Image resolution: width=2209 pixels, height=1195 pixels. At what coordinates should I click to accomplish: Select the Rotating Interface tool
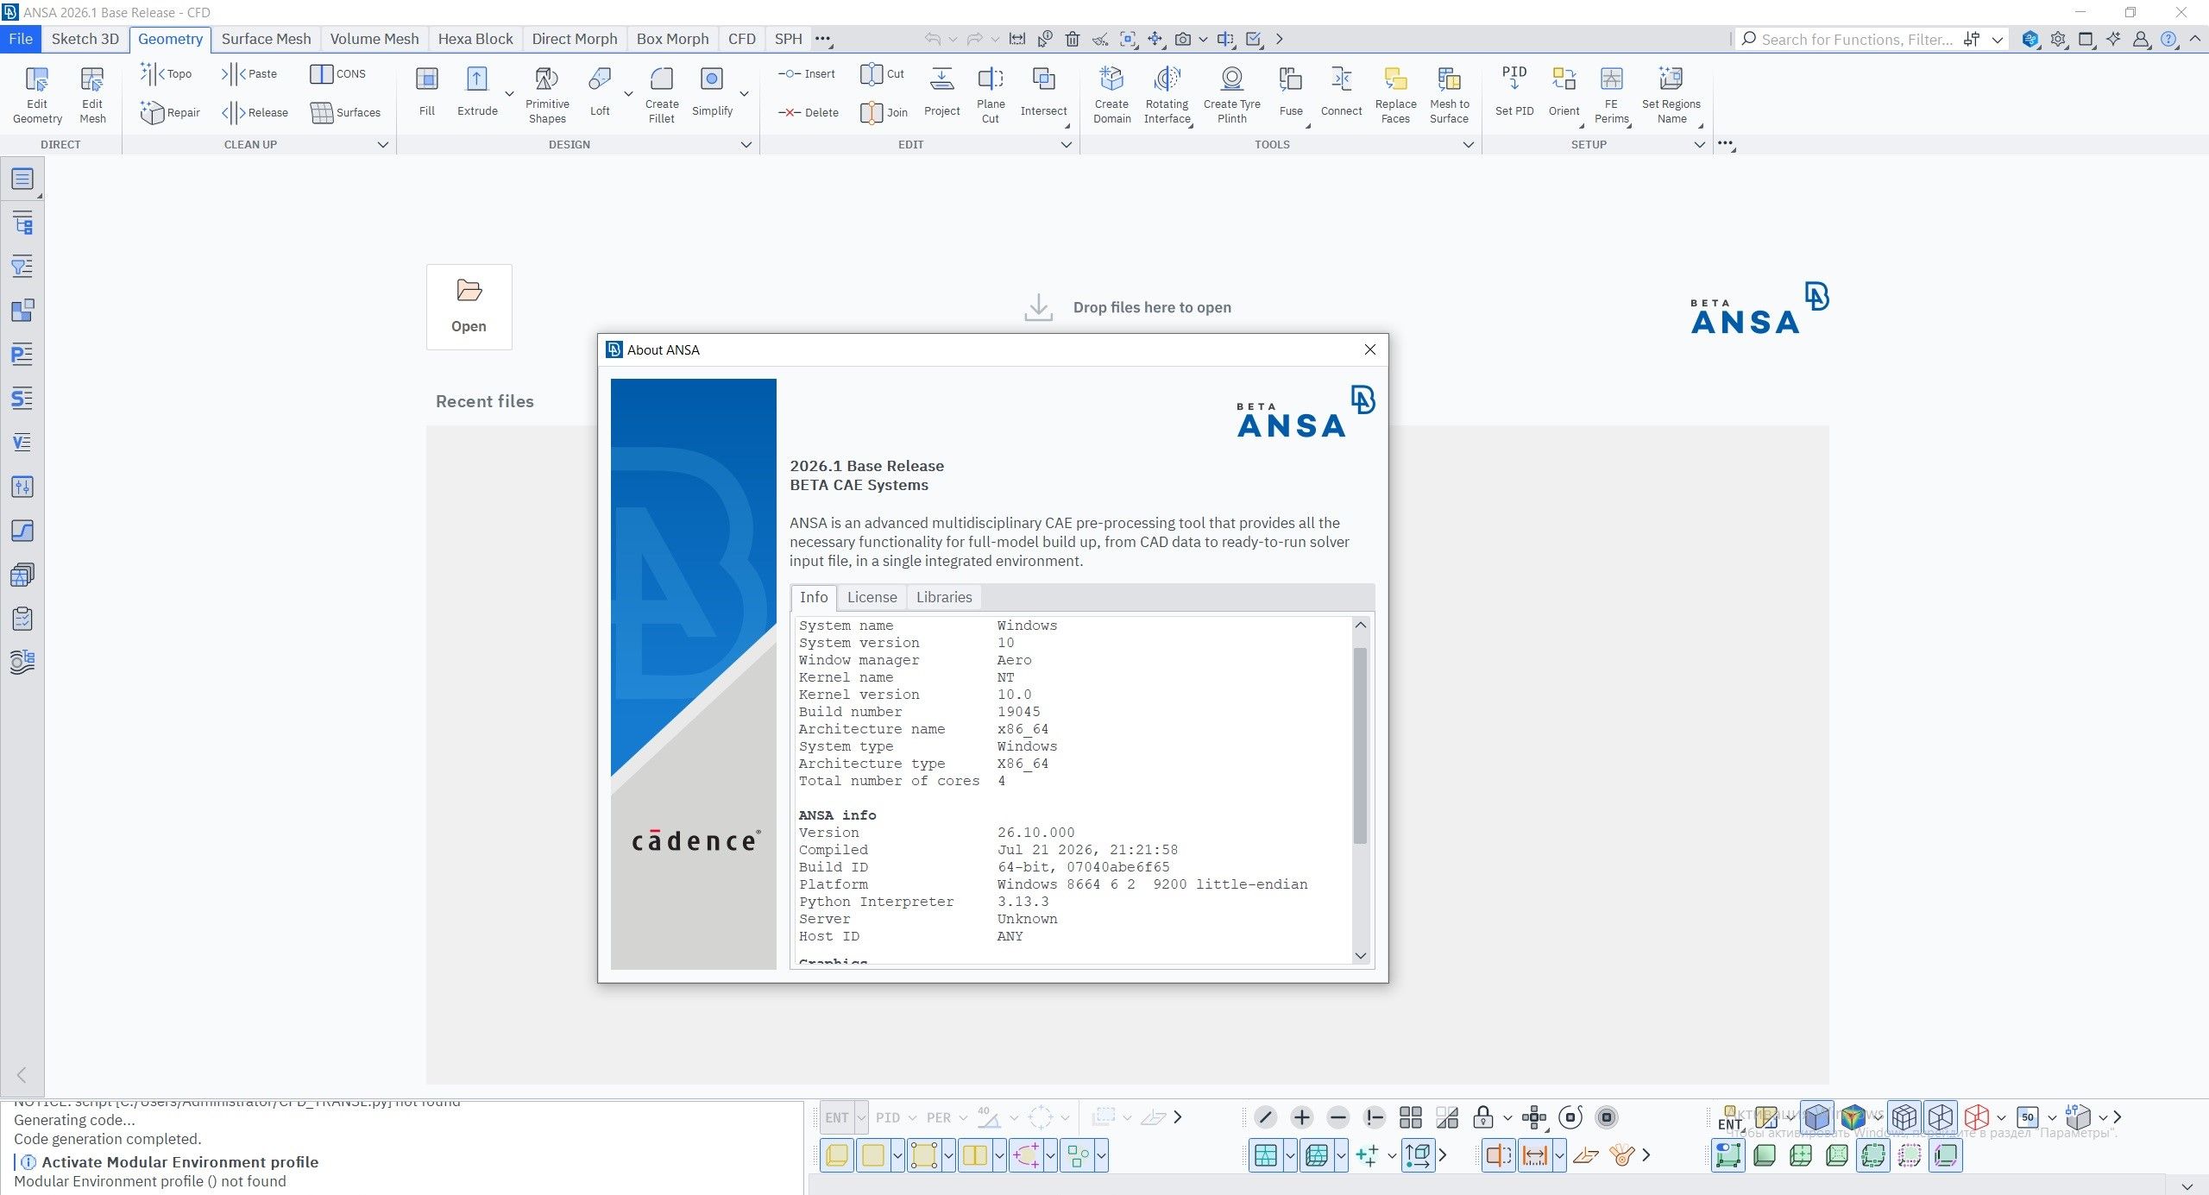(1167, 95)
